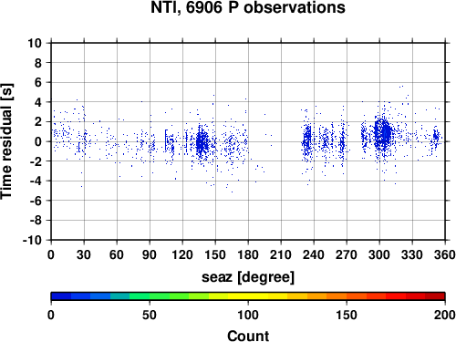456x342 pixels.
Task: Click the 180 tick label on x-axis
Action: (248, 254)
